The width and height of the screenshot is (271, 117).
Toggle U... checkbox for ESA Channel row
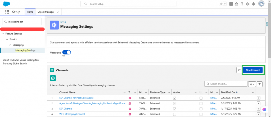(201, 109)
